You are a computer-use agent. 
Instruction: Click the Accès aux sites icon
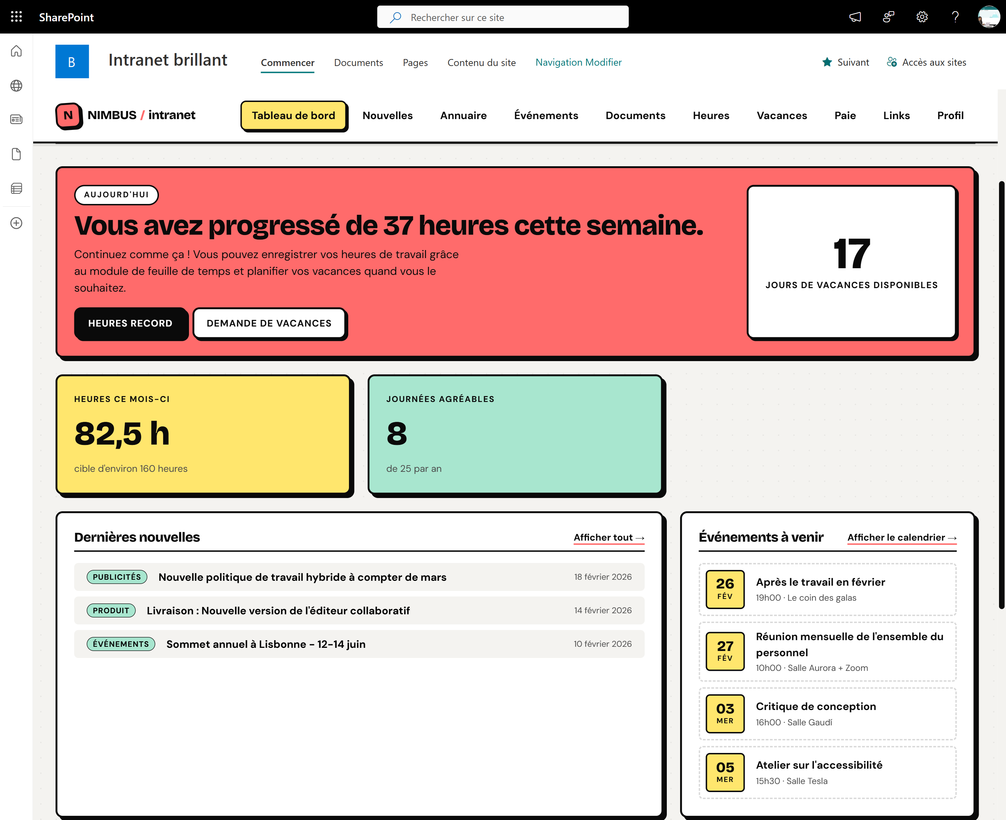892,63
